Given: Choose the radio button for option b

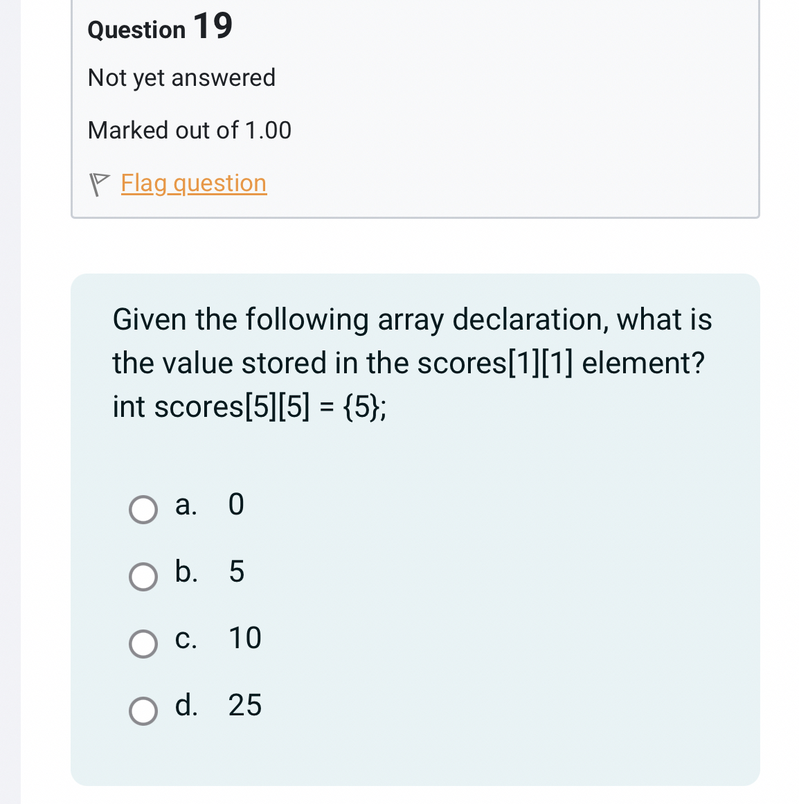Looking at the screenshot, I should [143, 577].
